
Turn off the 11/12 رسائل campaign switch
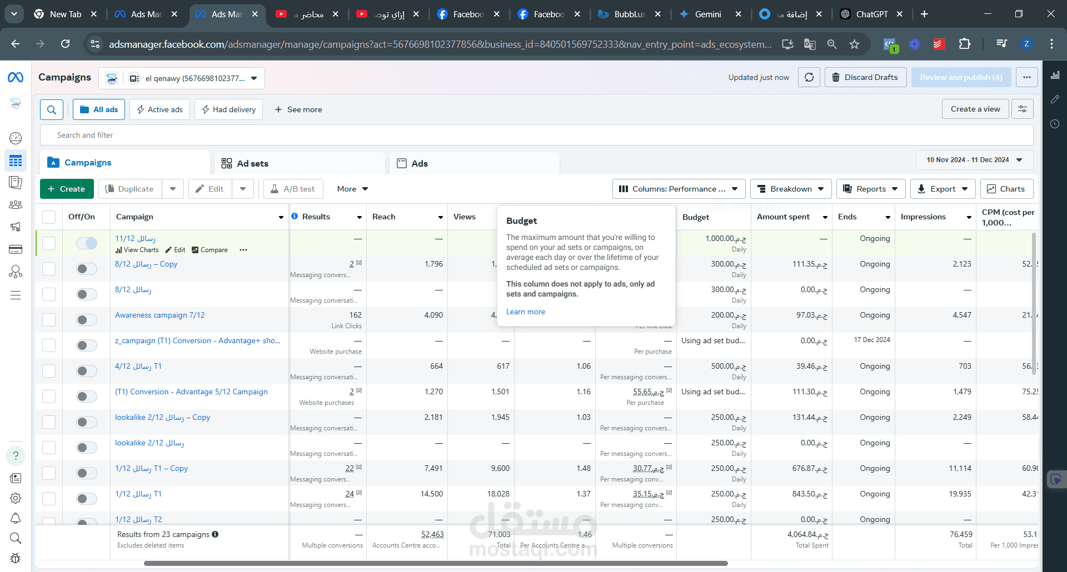87,243
